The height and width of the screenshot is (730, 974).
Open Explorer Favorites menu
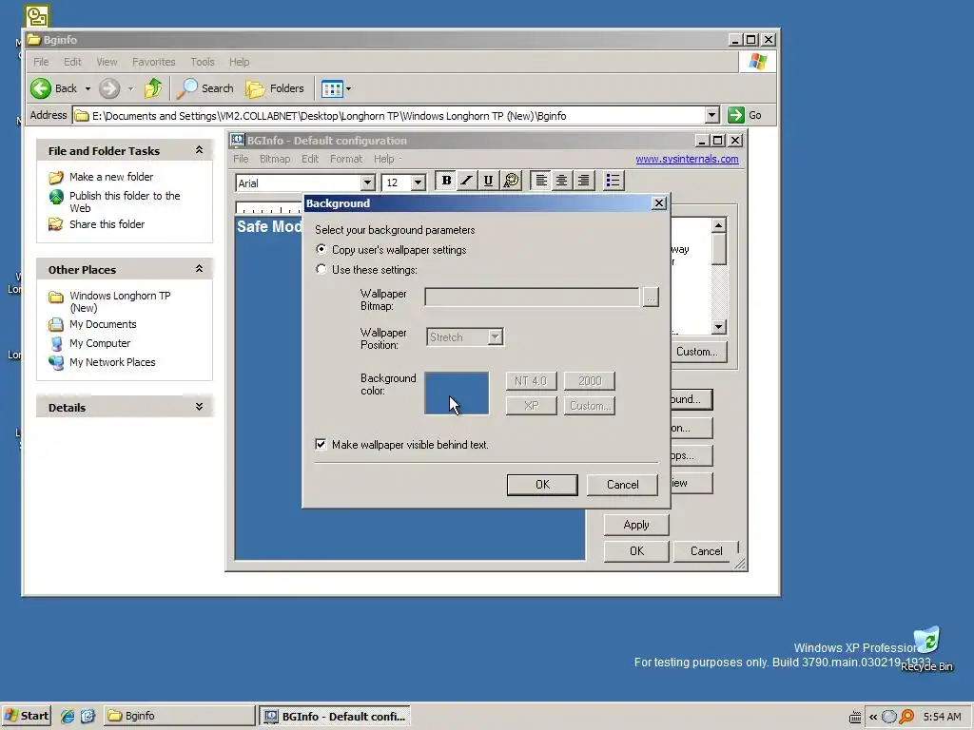pos(153,62)
